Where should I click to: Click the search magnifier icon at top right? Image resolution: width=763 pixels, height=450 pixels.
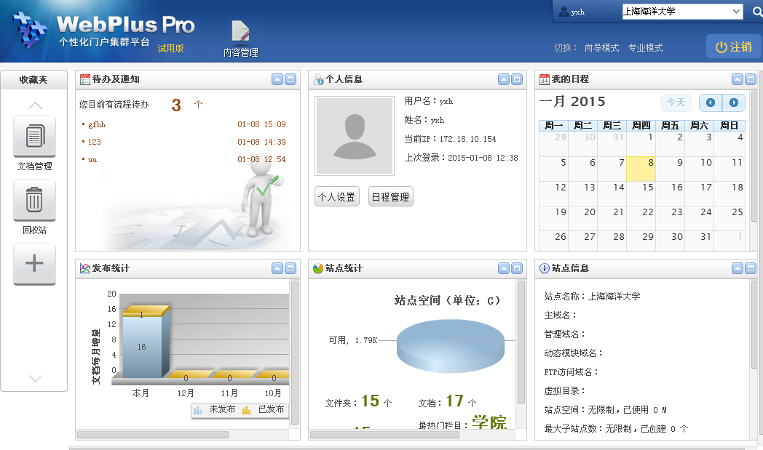pyautogui.click(x=756, y=12)
